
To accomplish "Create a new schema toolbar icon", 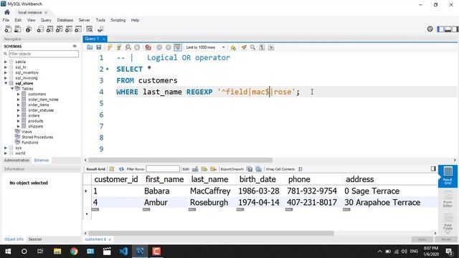I will coord(40,29).
